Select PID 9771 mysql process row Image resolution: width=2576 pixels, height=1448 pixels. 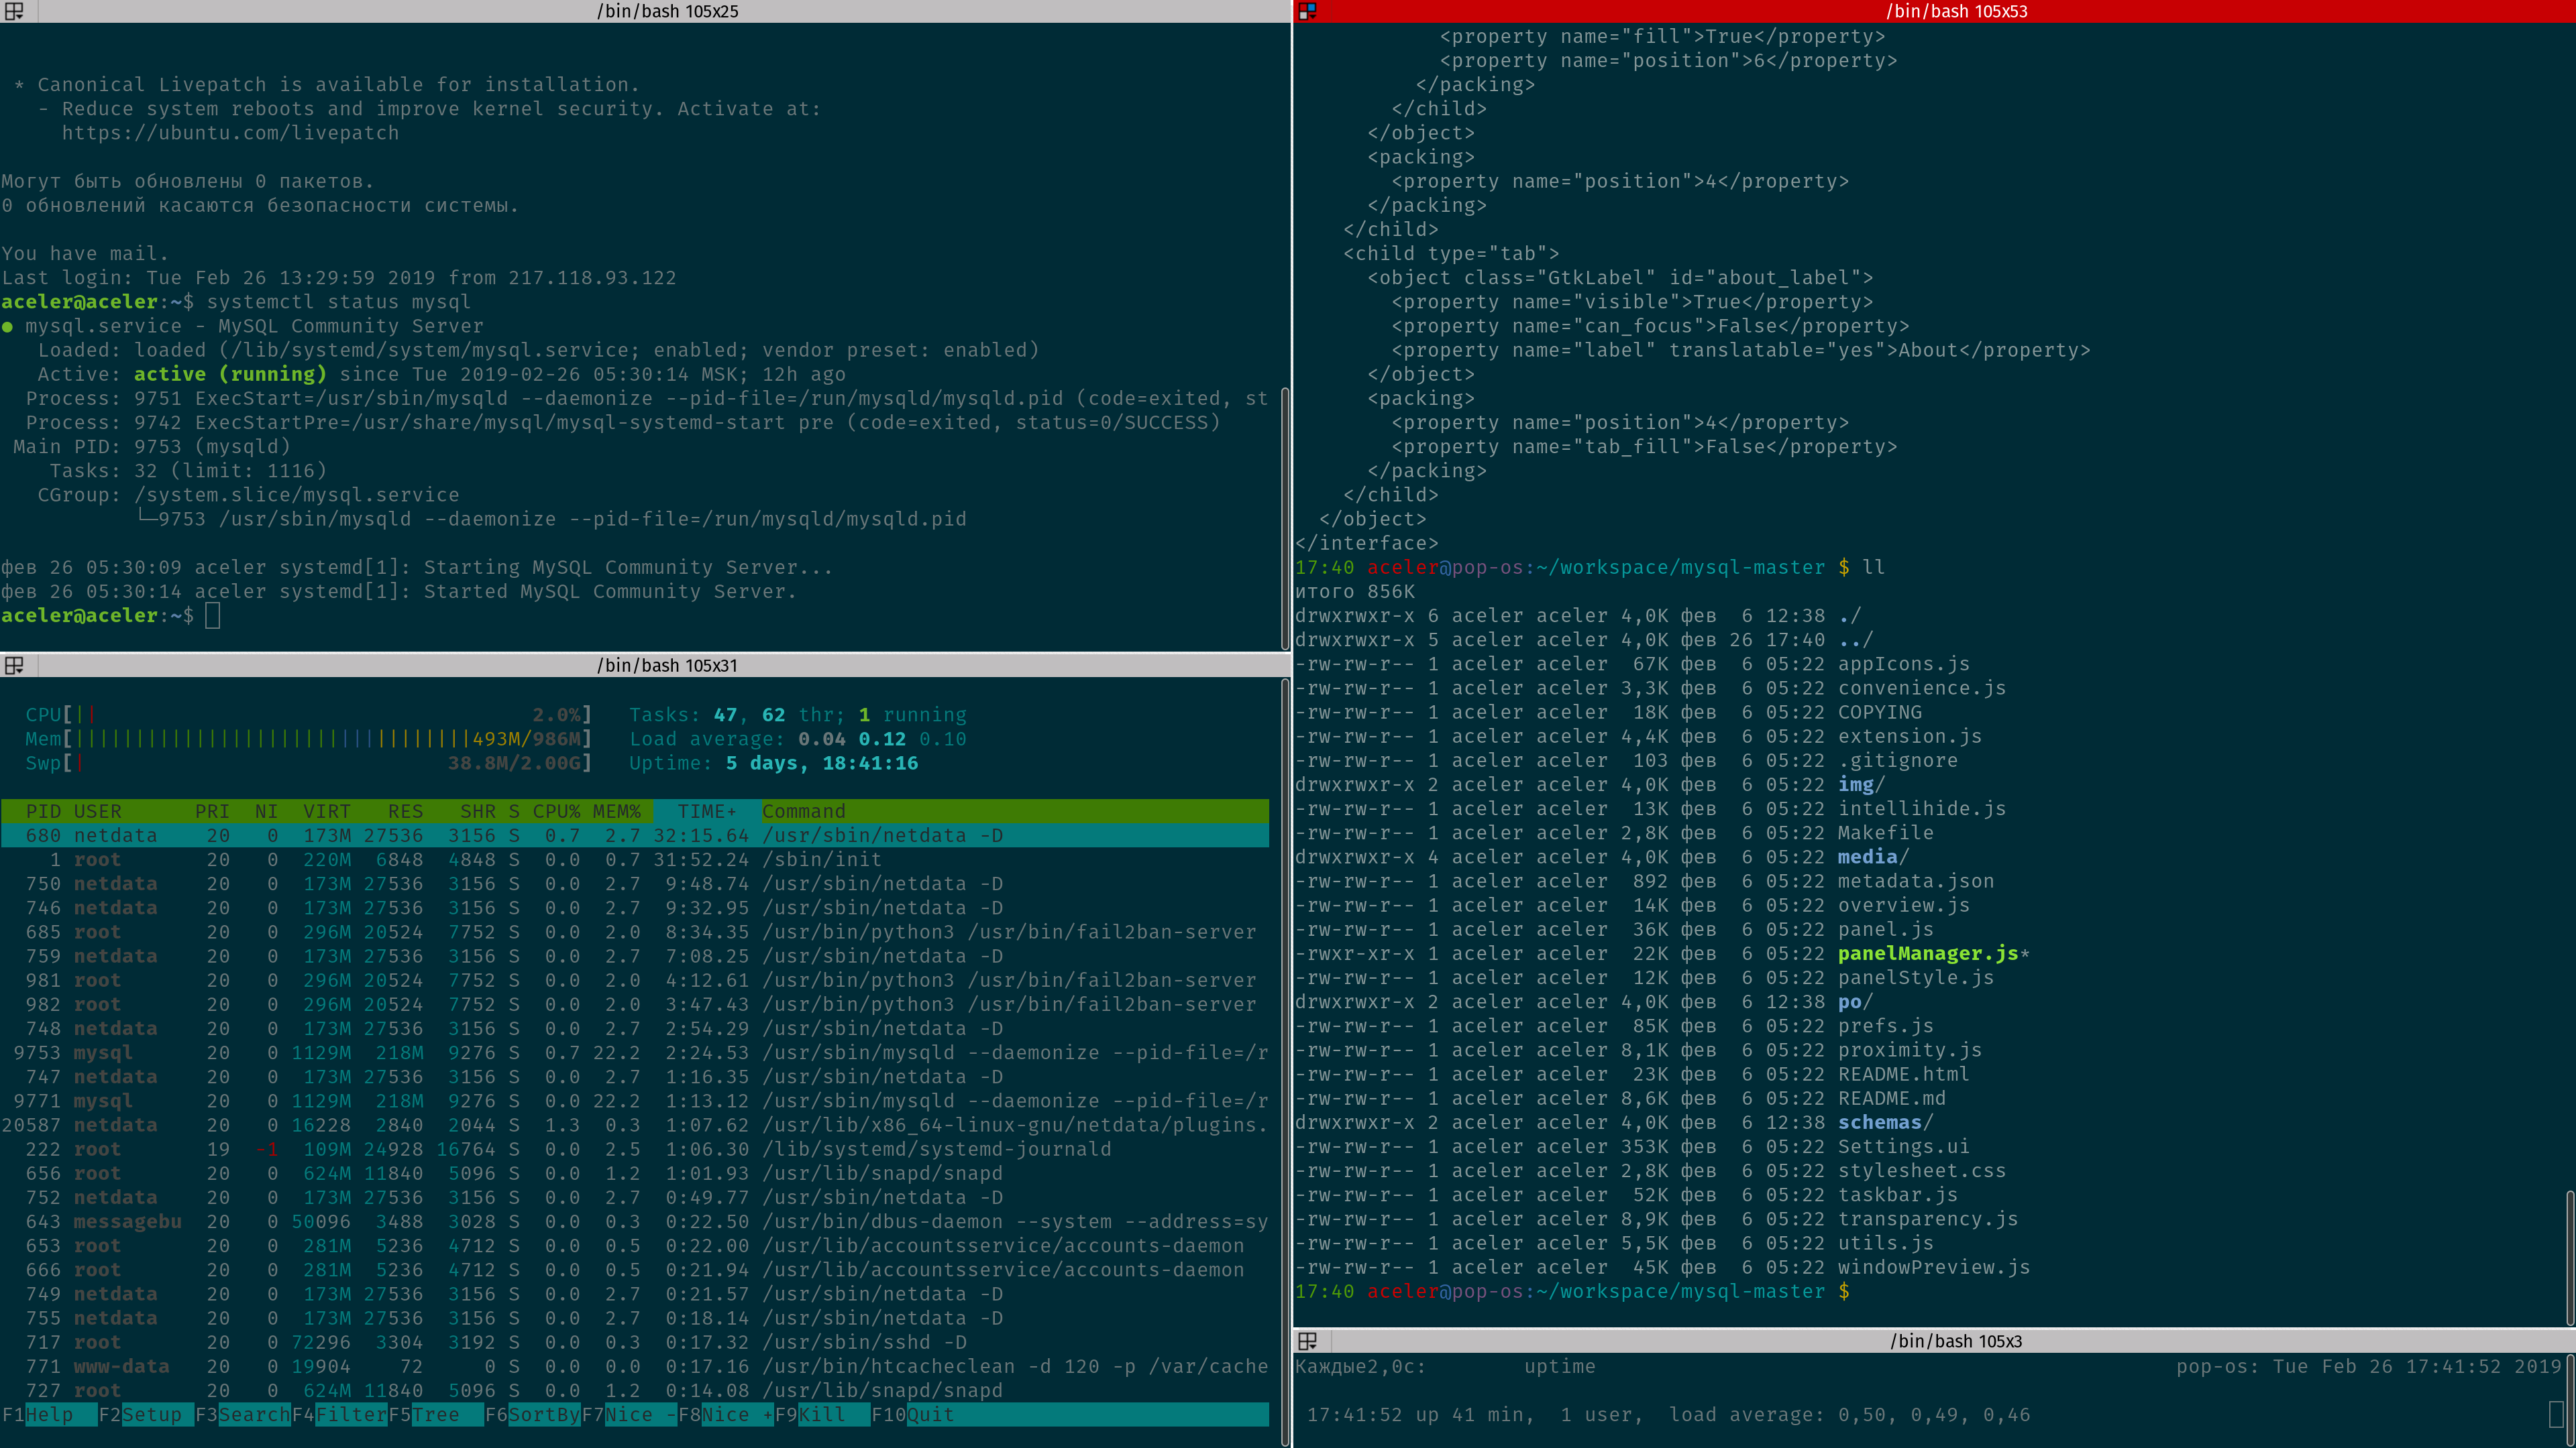635,1101
